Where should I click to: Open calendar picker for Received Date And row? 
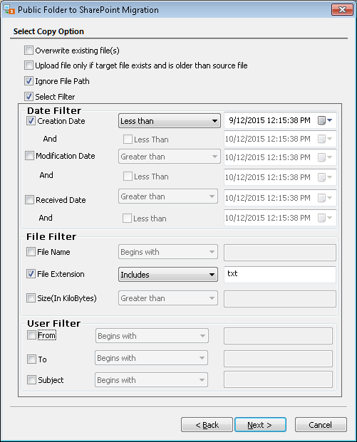coord(325,218)
